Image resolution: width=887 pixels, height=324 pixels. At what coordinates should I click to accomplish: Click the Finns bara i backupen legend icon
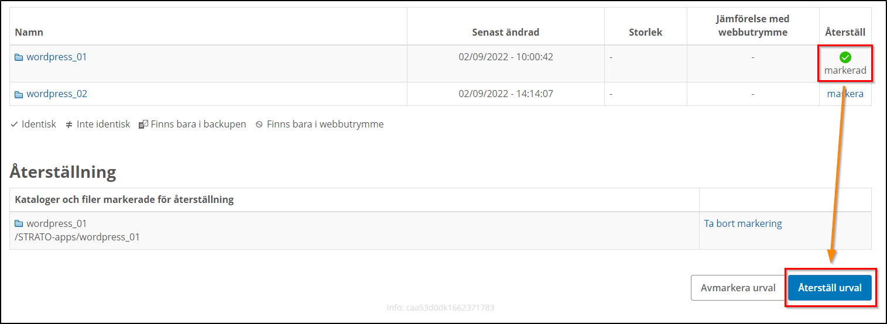[143, 125]
